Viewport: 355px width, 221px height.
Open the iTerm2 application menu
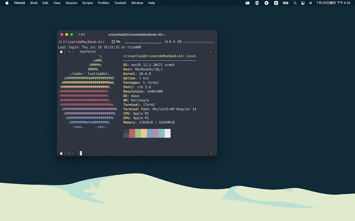(19, 3)
